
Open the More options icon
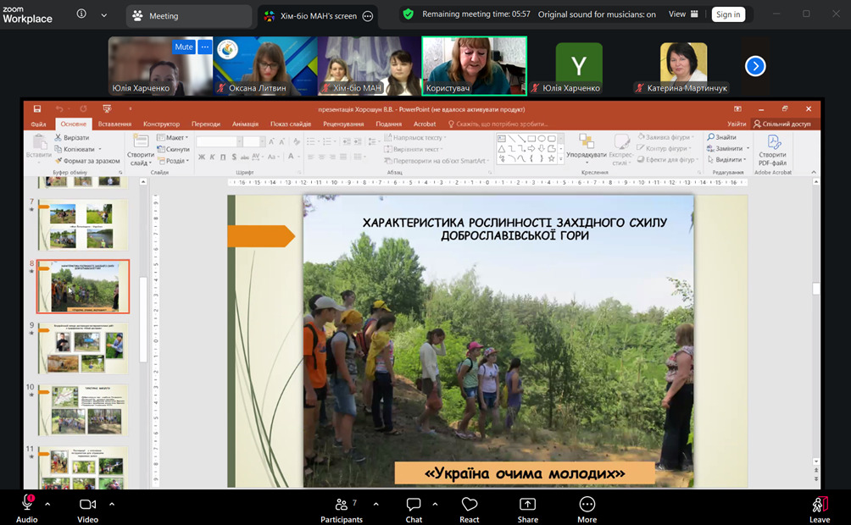pyautogui.click(x=587, y=505)
